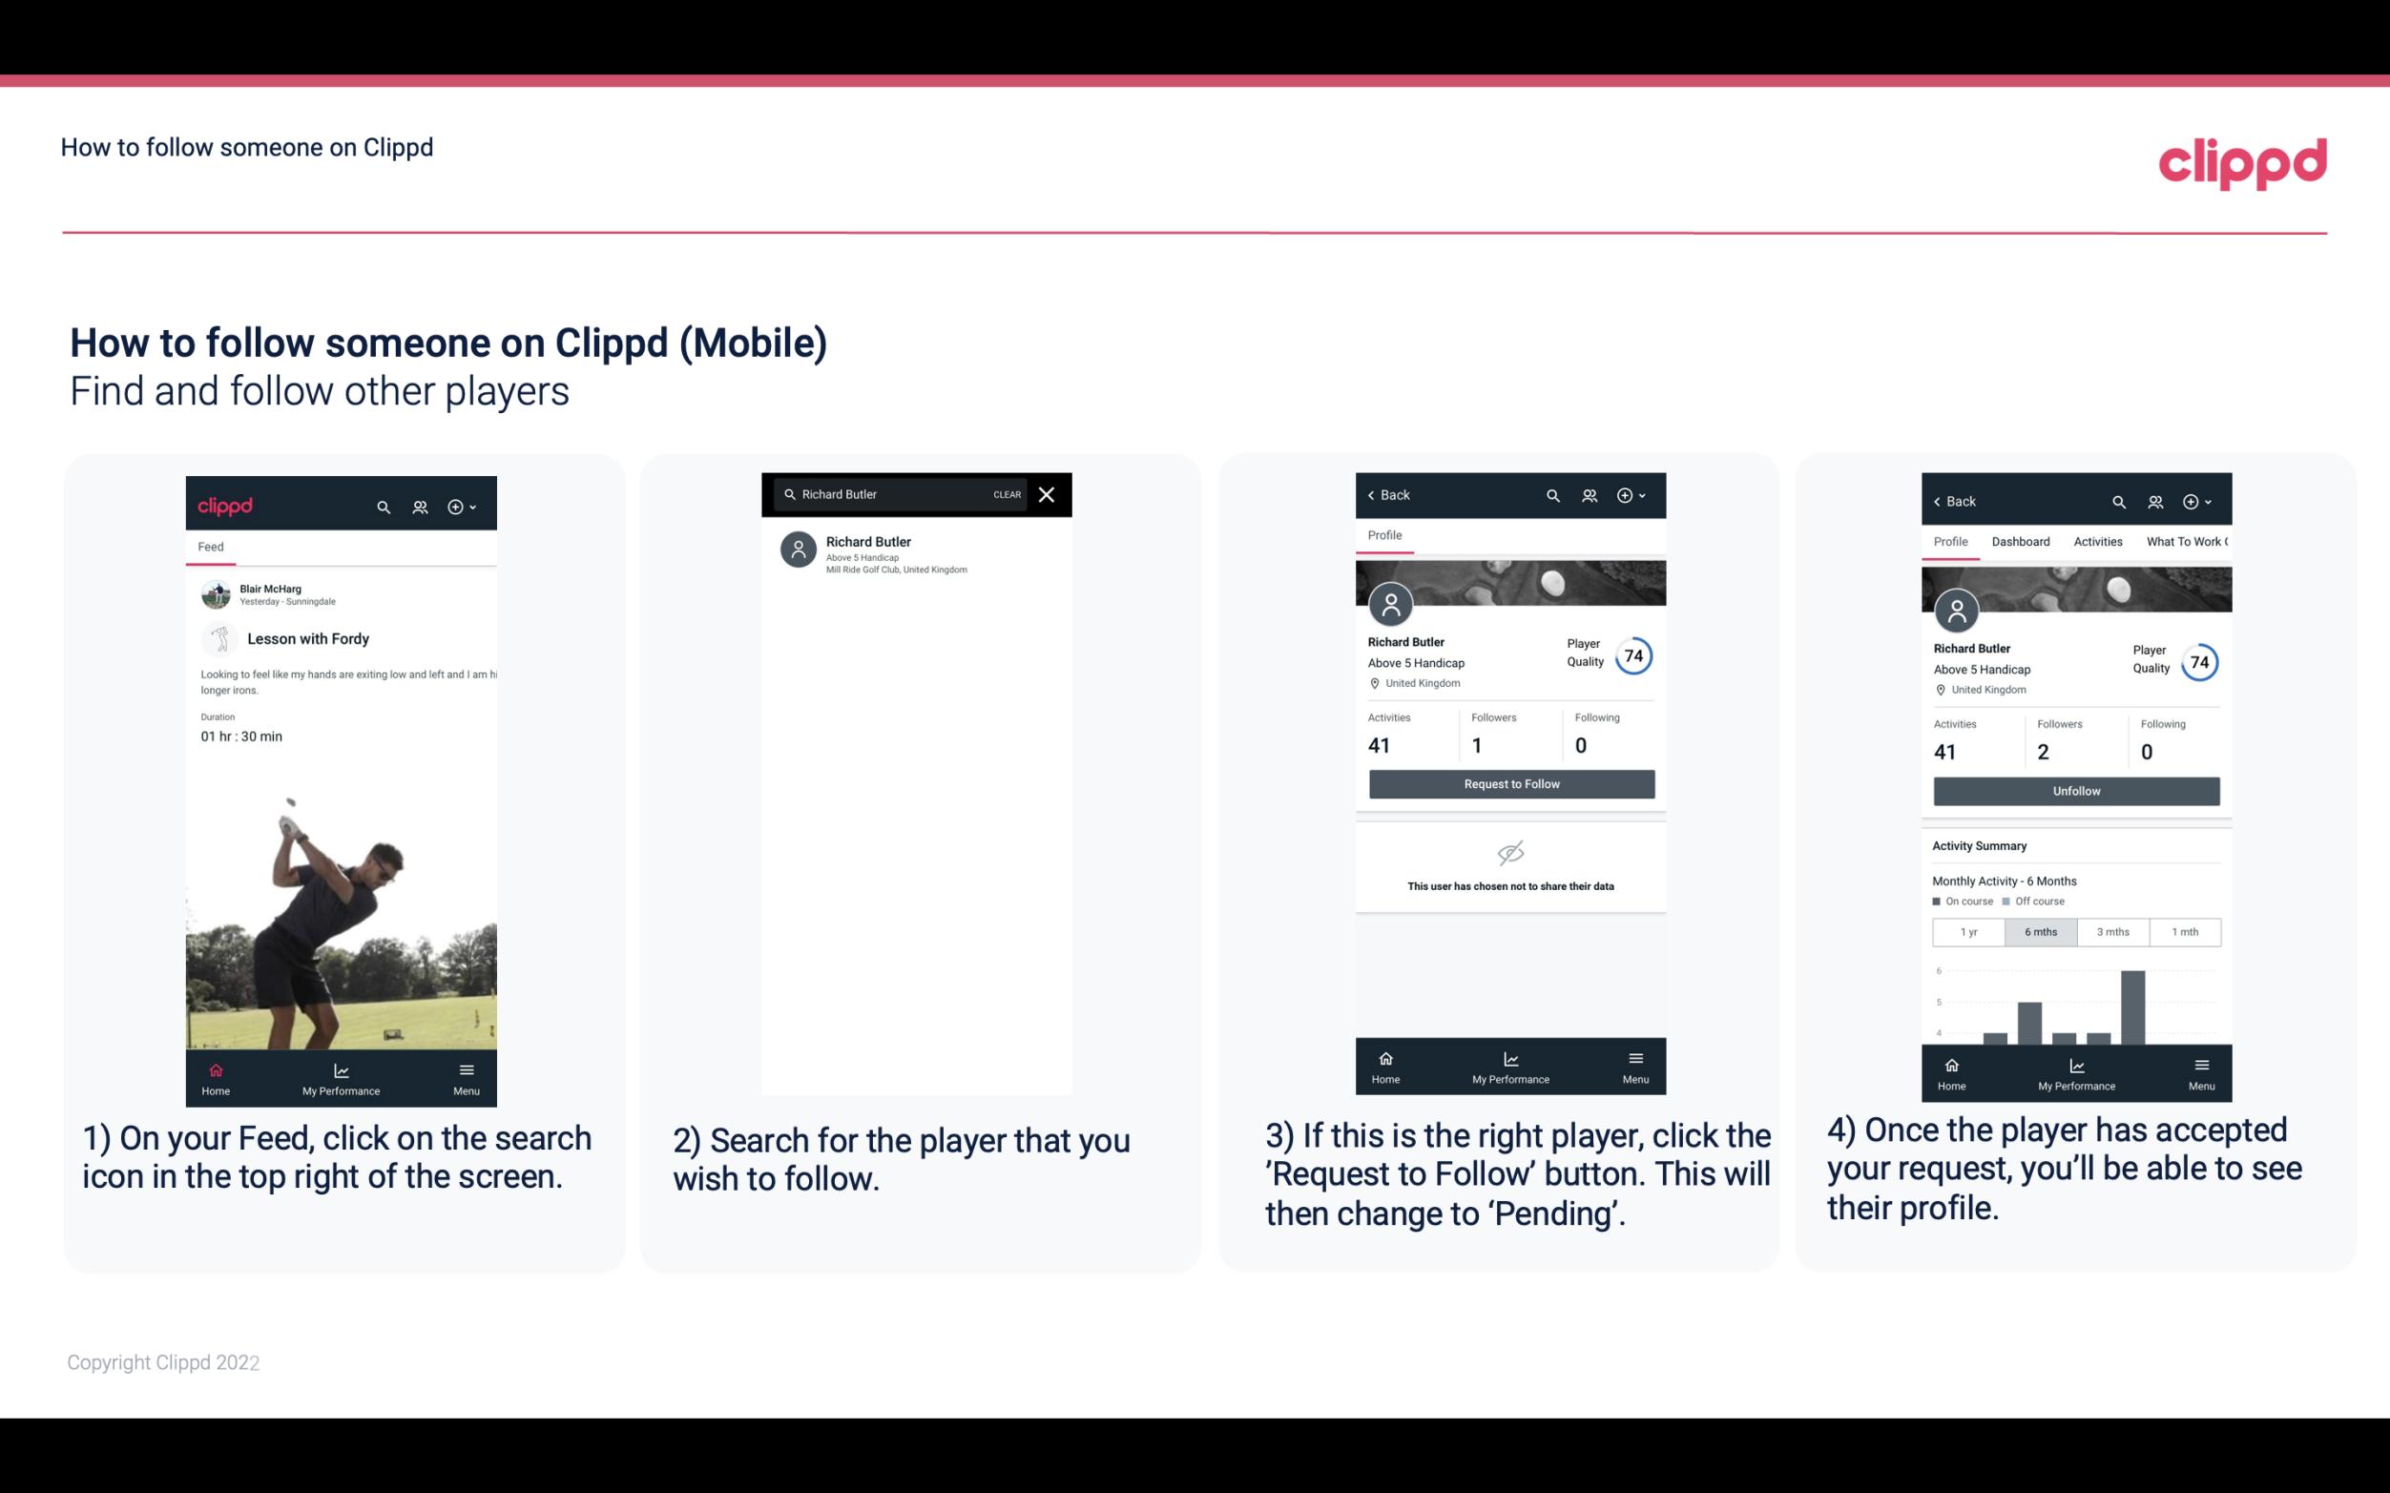The image size is (2390, 1493).
Task: Click the 'Unfollow' button on profile
Action: [2075, 790]
